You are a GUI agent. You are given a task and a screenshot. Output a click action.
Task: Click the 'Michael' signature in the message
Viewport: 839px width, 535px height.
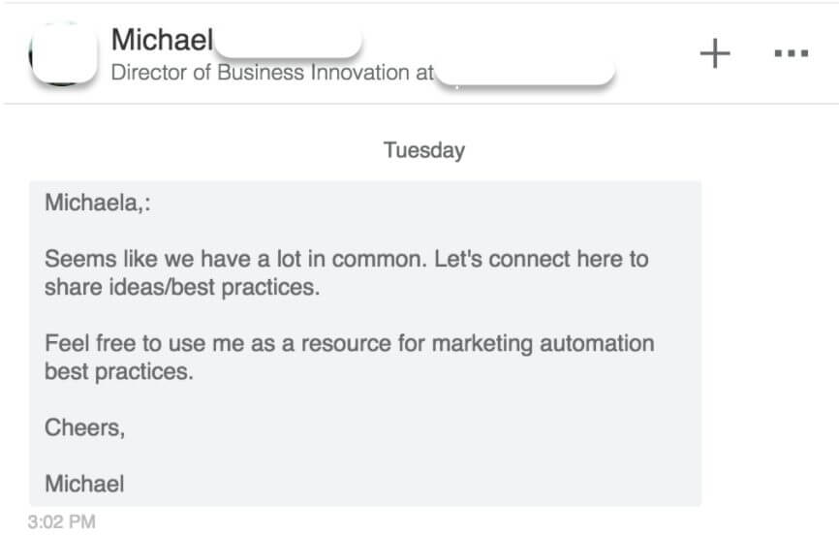[x=84, y=483]
